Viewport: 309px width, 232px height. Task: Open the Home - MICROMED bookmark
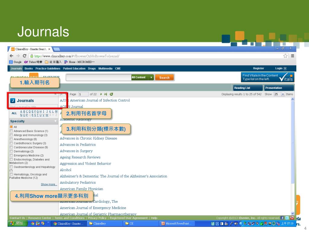(x=79, y=62)
